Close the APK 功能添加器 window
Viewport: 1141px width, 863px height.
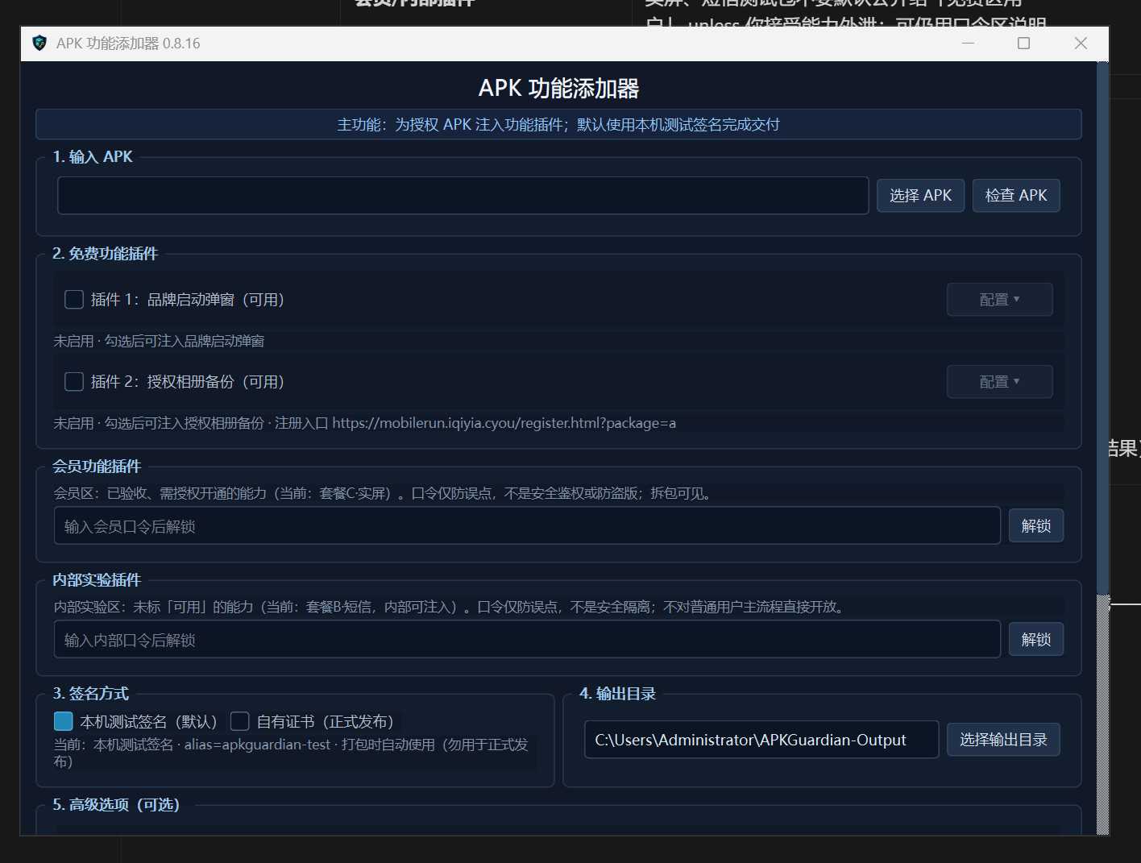(x=1081, y=43)
